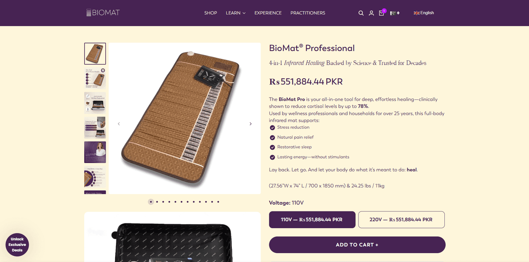Click ADD TO CART button
The image size is (529, 262).
pos(357,245)
